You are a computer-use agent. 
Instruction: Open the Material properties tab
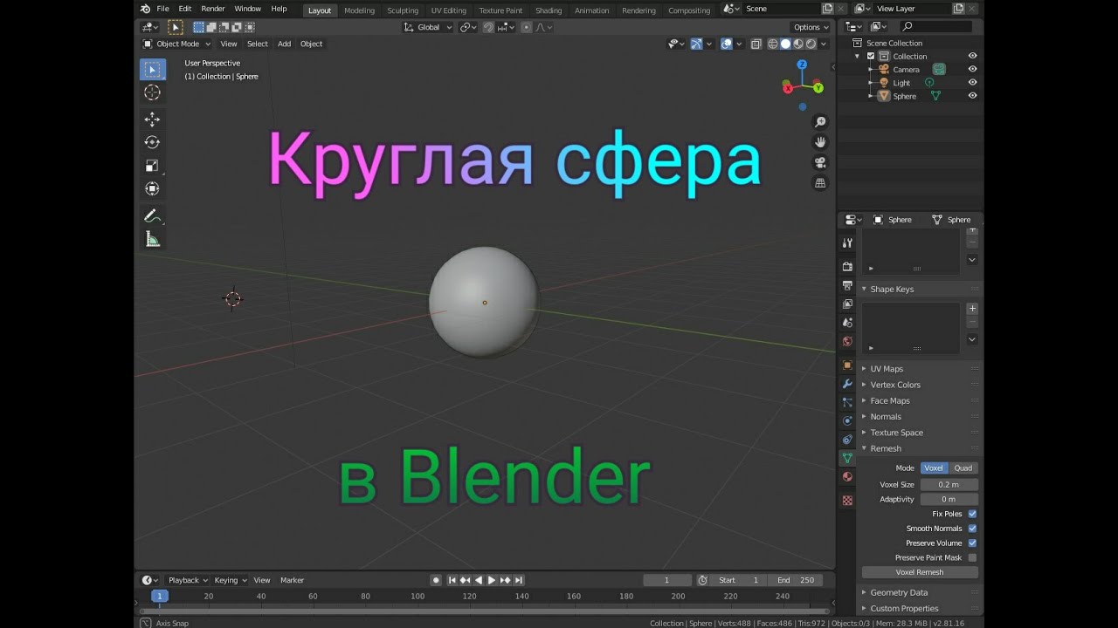847,476
